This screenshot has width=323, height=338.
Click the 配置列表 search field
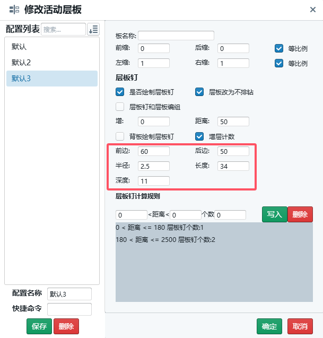click(x=63, y=29)
